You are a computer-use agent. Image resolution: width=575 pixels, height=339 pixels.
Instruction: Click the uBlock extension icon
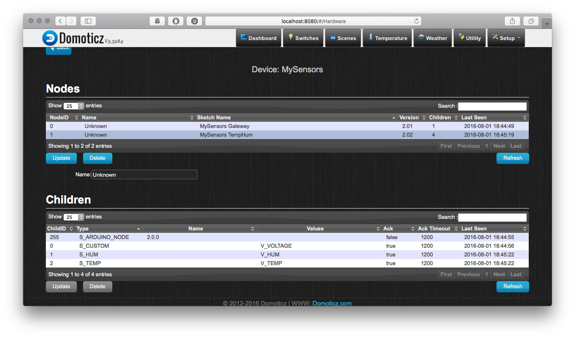coord(194,21)
